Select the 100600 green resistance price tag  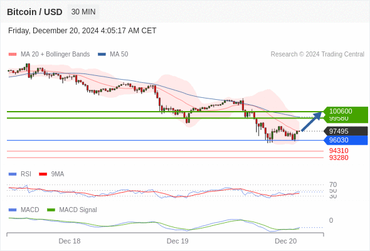(346, 111)
